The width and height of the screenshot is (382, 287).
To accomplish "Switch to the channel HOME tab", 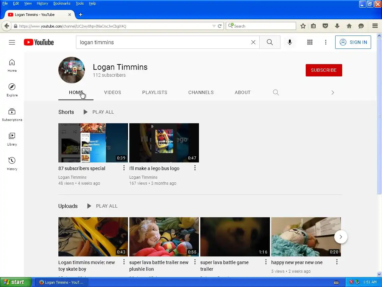I will pos(76,92).
